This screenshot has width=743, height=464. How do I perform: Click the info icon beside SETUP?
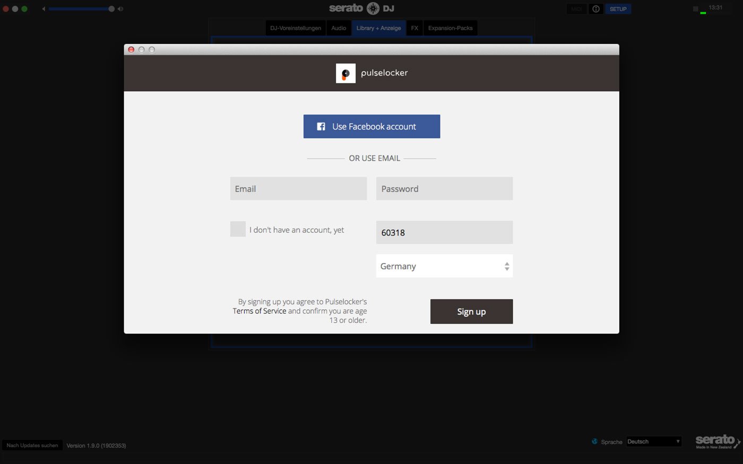point(596,9)
